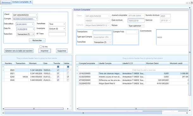Screen dimensions: 193x116
Task: Toggle Transfer checkbox for row 8921
Action: pos(58,73)
